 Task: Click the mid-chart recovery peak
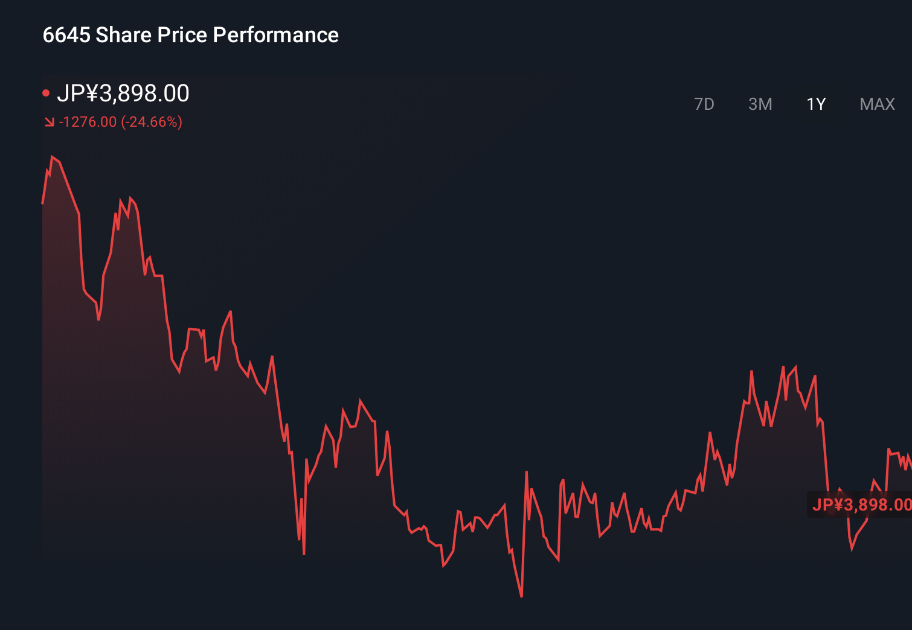click(x=361, y=398)
